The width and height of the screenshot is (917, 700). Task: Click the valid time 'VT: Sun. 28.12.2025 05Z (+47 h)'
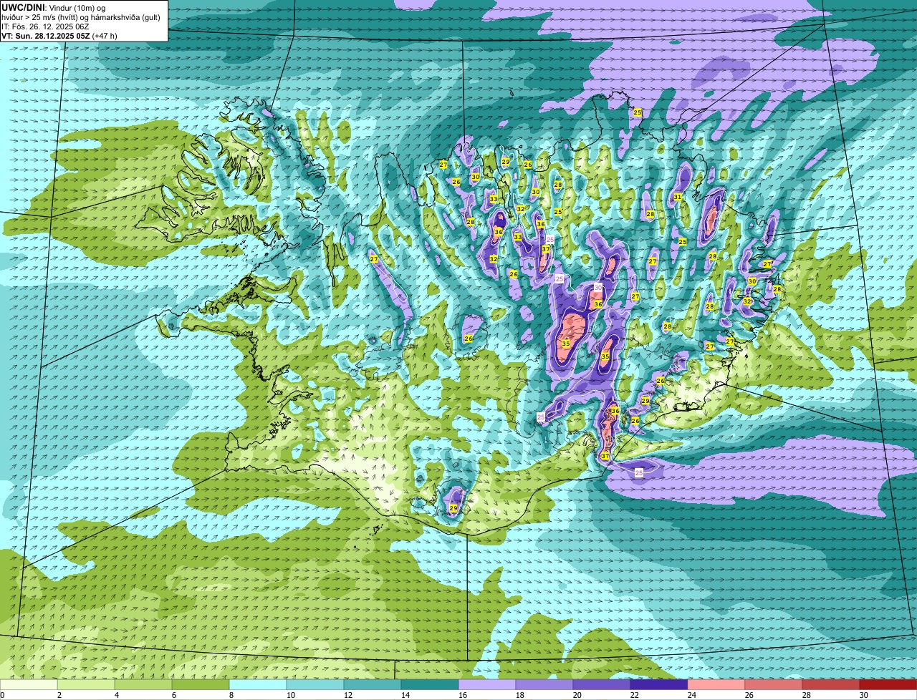[x=59, y=35]
